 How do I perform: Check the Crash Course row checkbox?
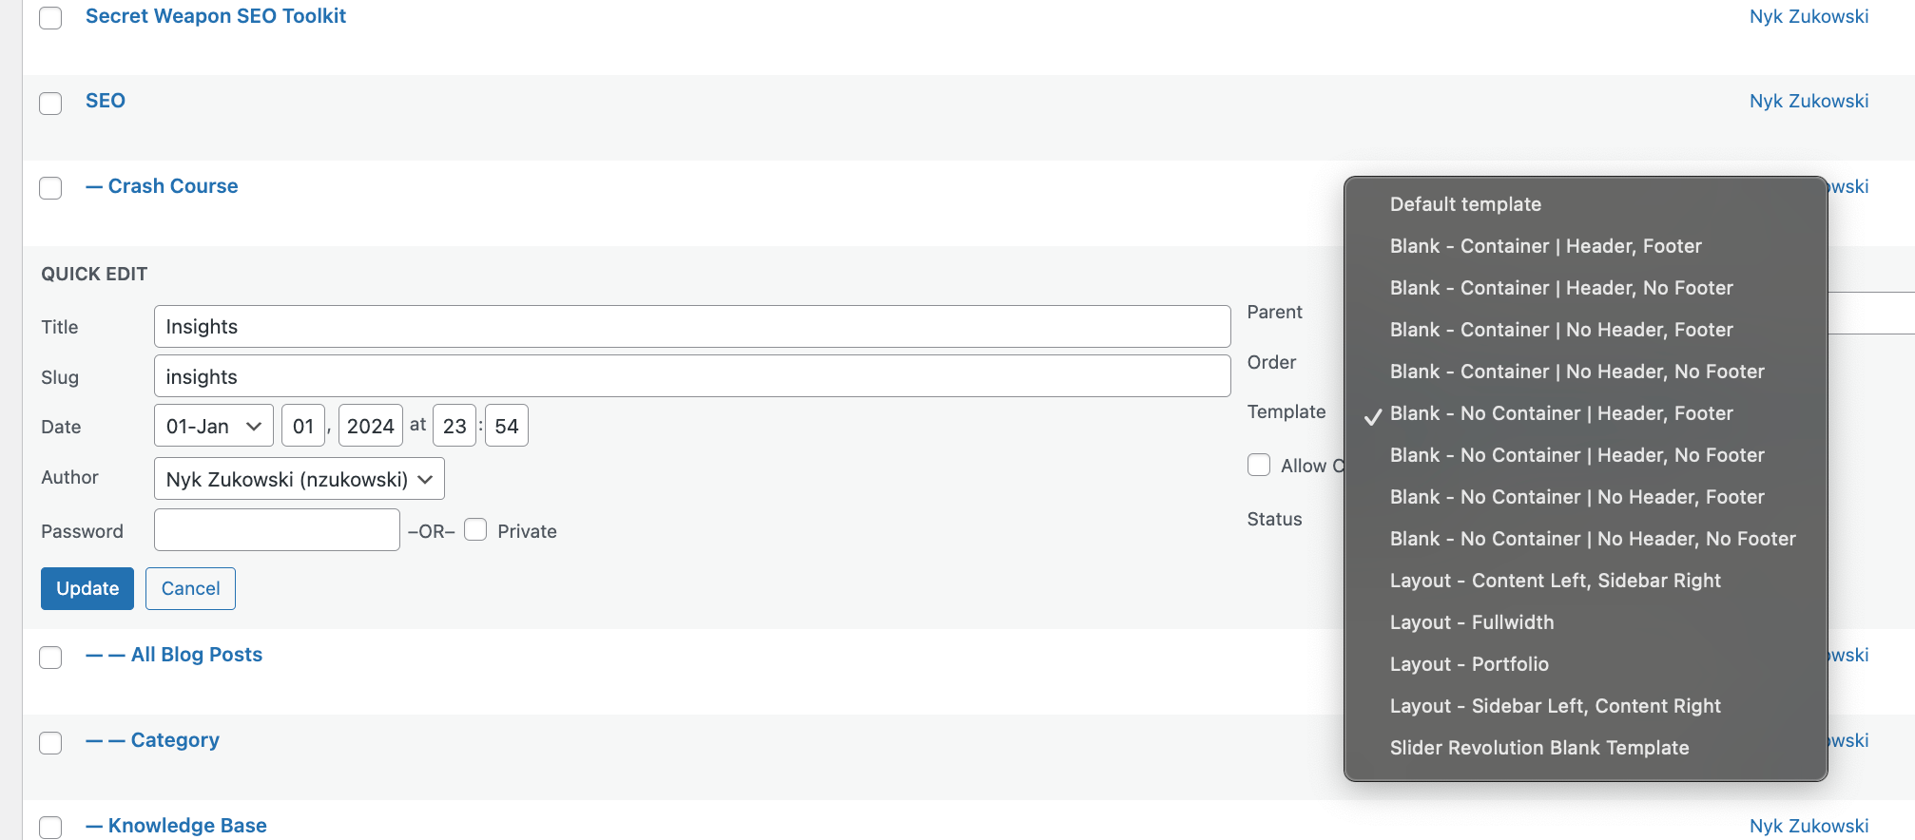50,188
